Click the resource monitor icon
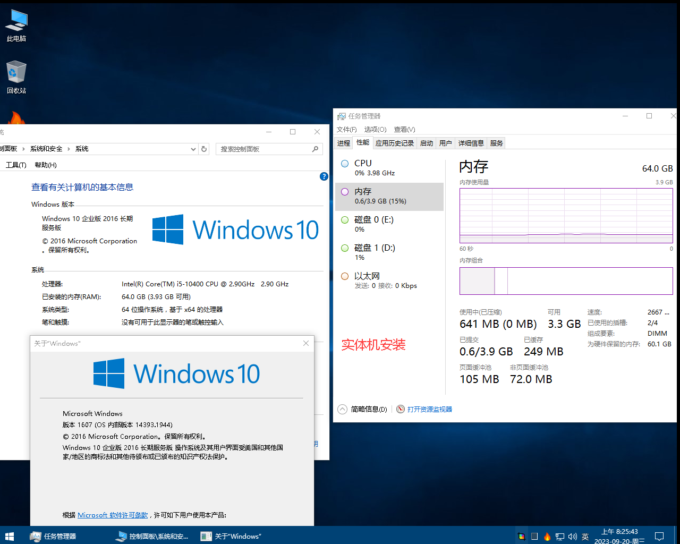The height and width of the screenshot is (544, 680). pyautogui.click(x=401, y=409)
